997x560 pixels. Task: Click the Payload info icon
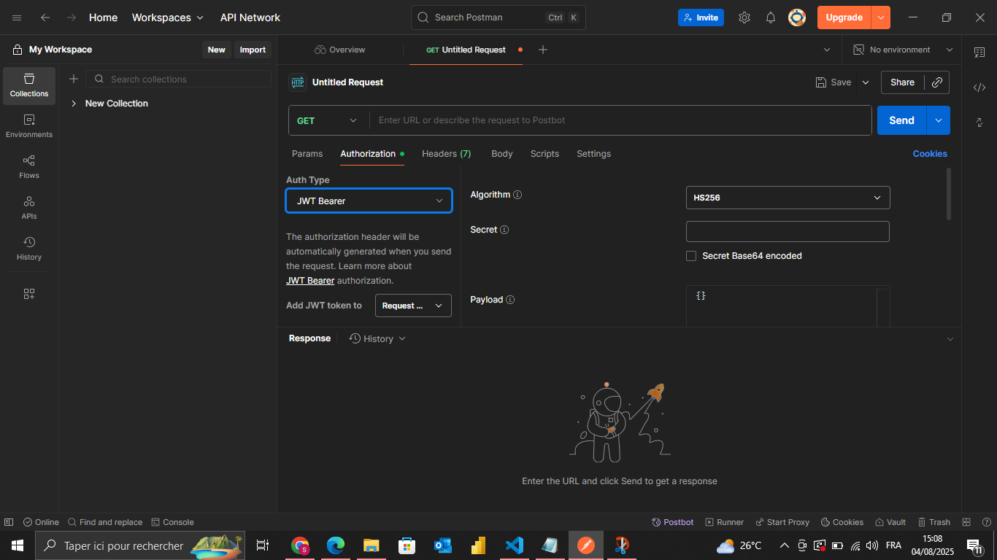point(510,300)
